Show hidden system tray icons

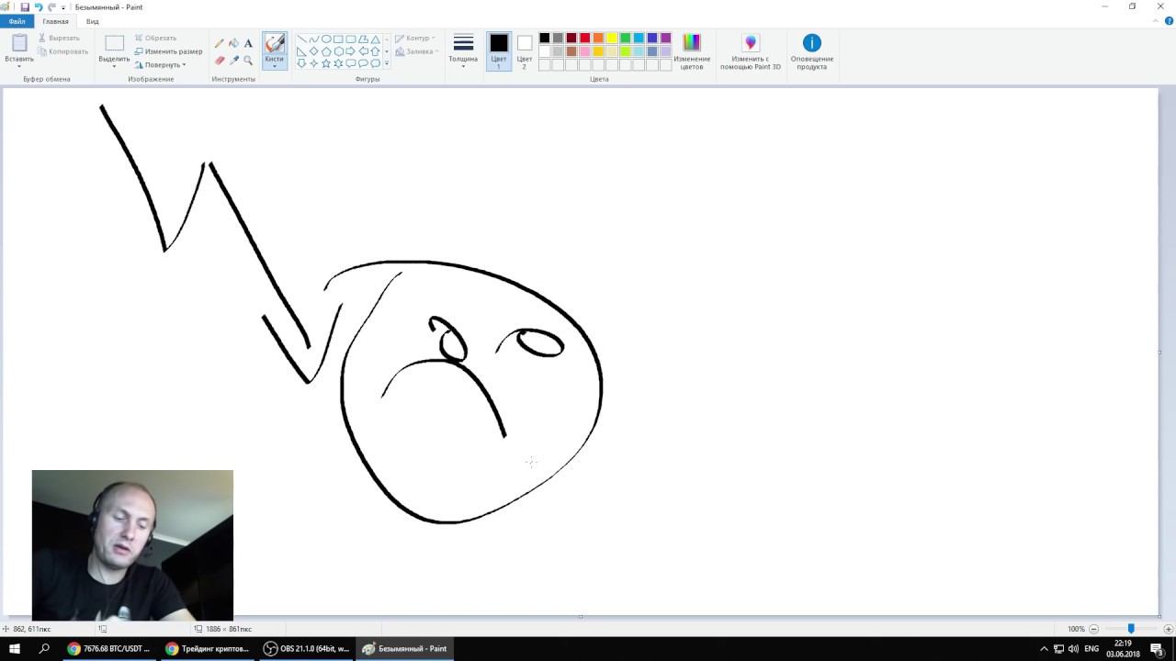pos(1044,648)
